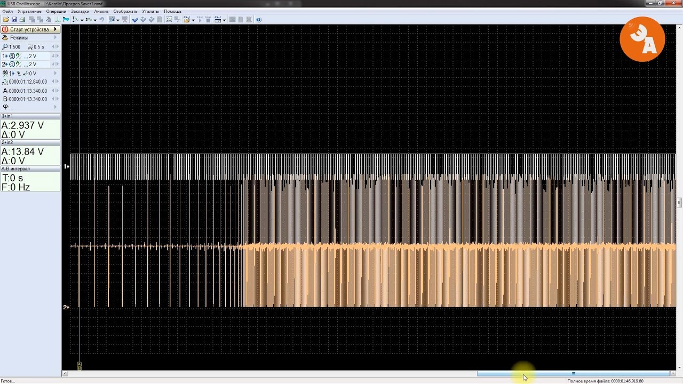Click the 0.5 s time scale value
Image resolution: width=683 pixels, height=384 pixels.
point(39,47)
